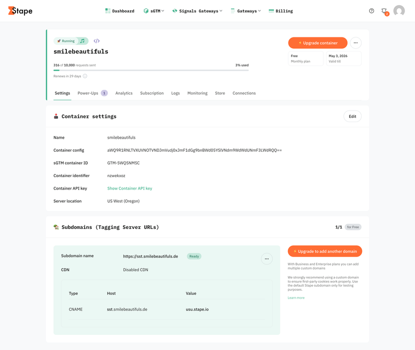Click the Learn more link
The image size is (415, 350).
click(296, 298)
